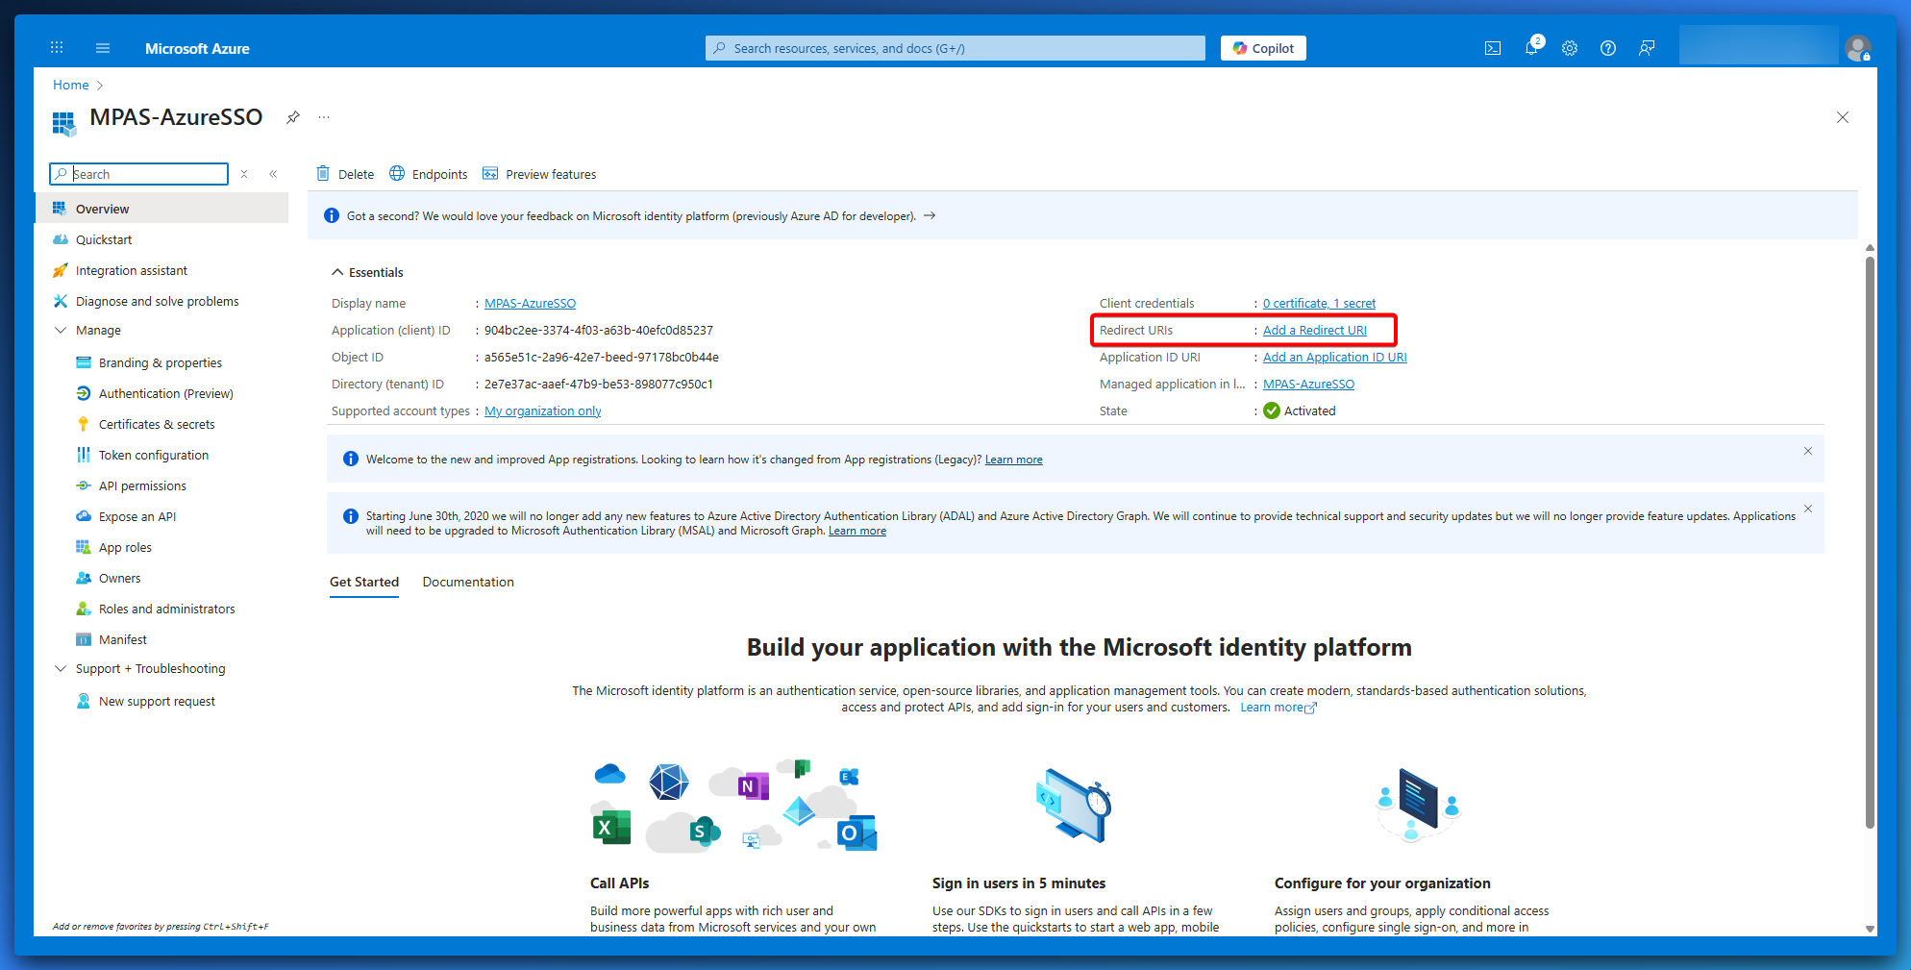Open the managed application MPAS-AzureSSO link

point(1309,384)
